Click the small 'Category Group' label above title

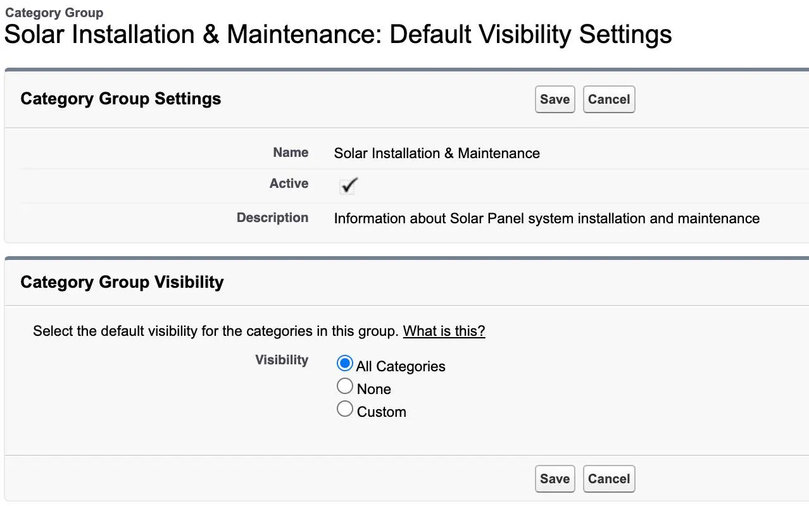click(x=54, y=13)
